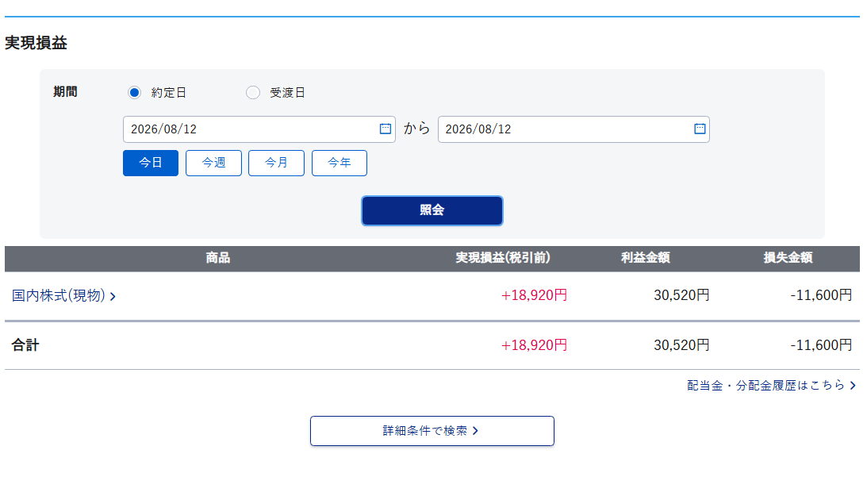Choose the 今日 period preset
The height and width of the screenshot is (477, 867).
pos(151,163)
